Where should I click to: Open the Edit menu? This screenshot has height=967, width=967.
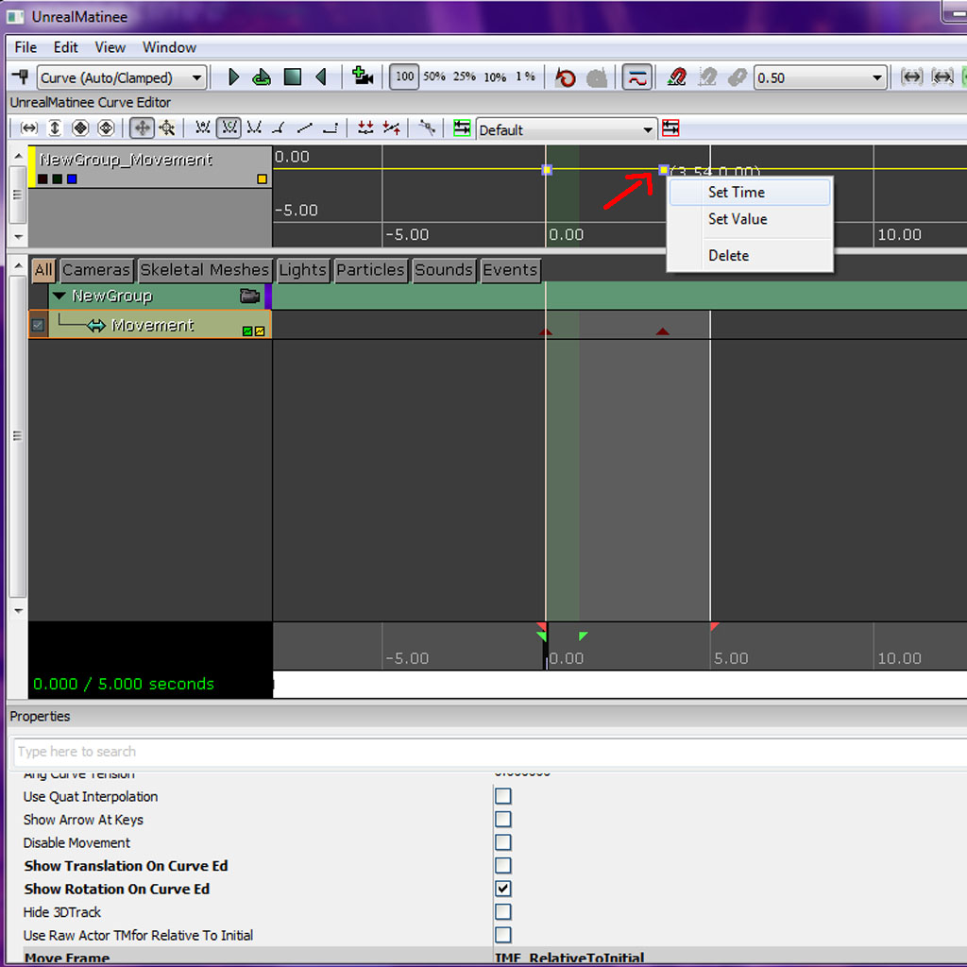[65, 47]
